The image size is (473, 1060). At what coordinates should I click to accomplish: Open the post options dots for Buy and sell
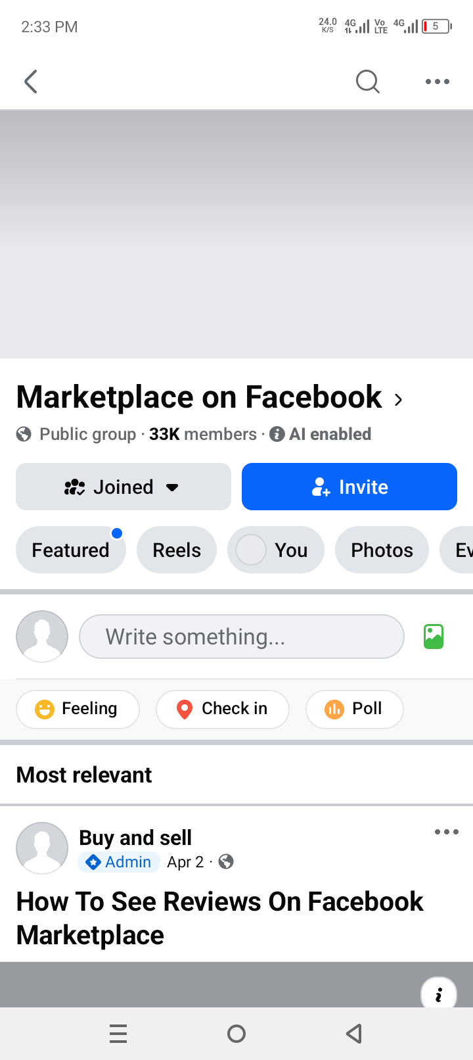447,832
